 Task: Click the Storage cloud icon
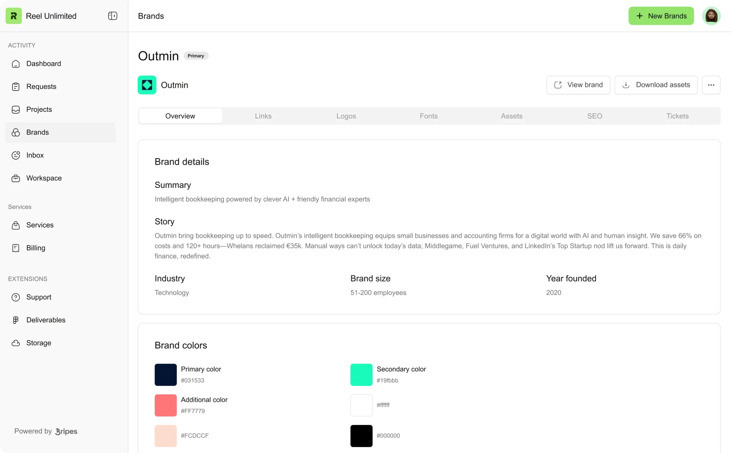point(16,343)
